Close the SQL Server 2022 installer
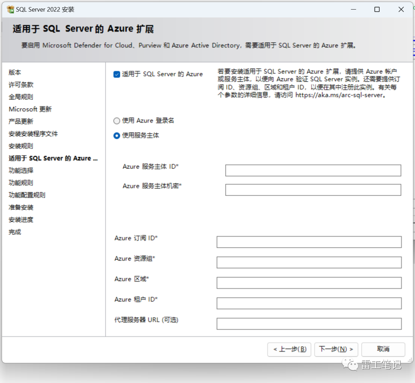 401,10
